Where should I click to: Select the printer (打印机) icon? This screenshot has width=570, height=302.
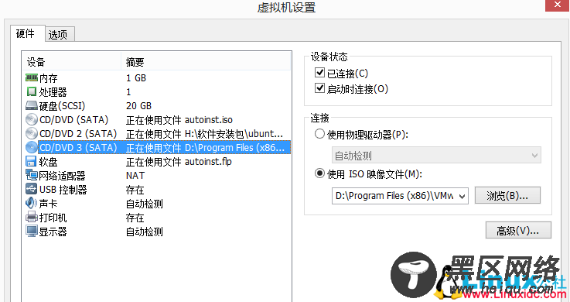pos(32,218)
